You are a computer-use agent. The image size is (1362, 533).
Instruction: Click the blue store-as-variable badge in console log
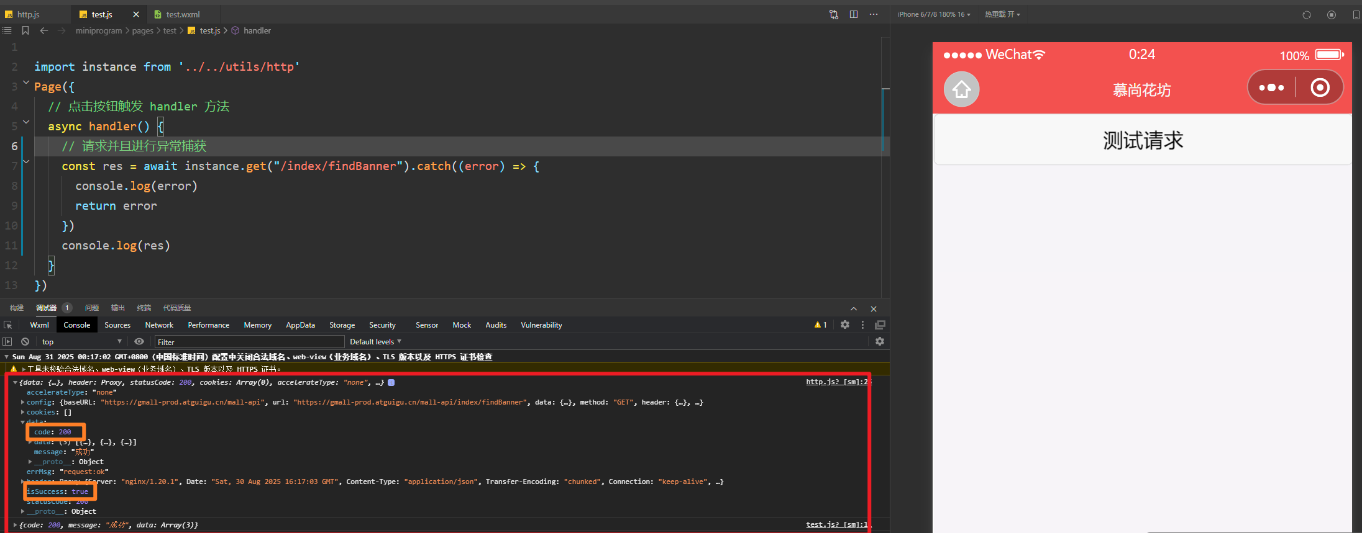(x=391, y=382)
